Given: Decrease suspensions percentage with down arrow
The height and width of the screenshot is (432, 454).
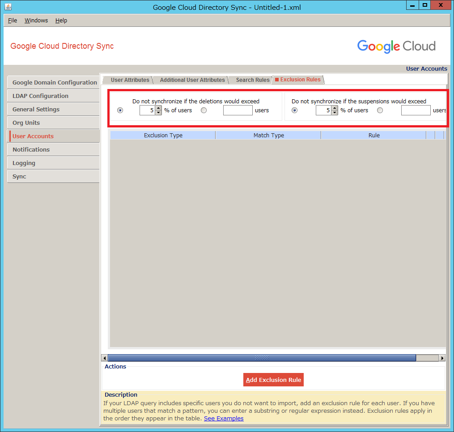Looking at the screenshot, I should [335, 113].
